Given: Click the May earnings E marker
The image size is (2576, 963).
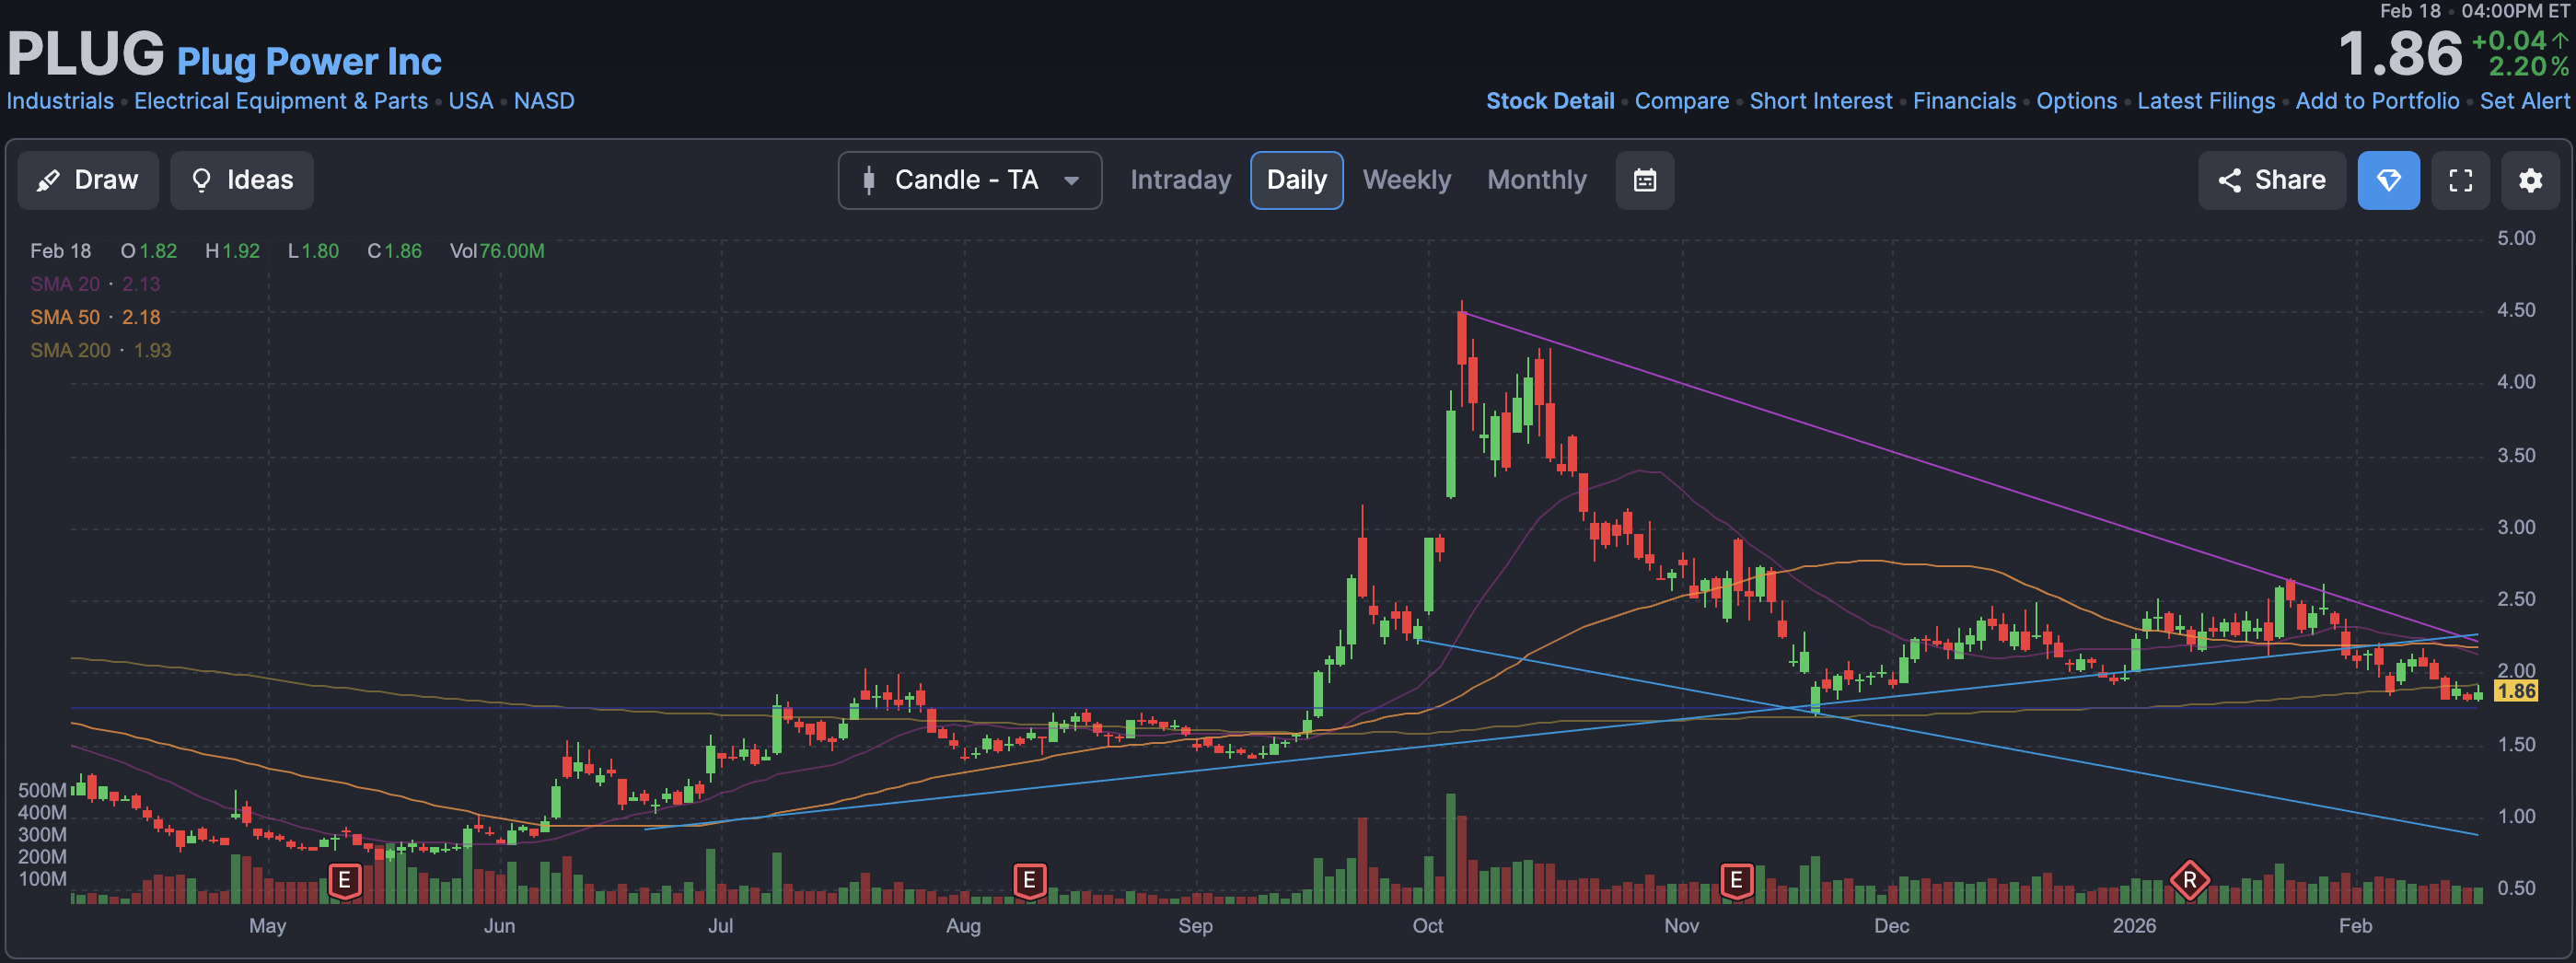Looking at the screenshot, I should pyautogui.click(x=344, y=881).
